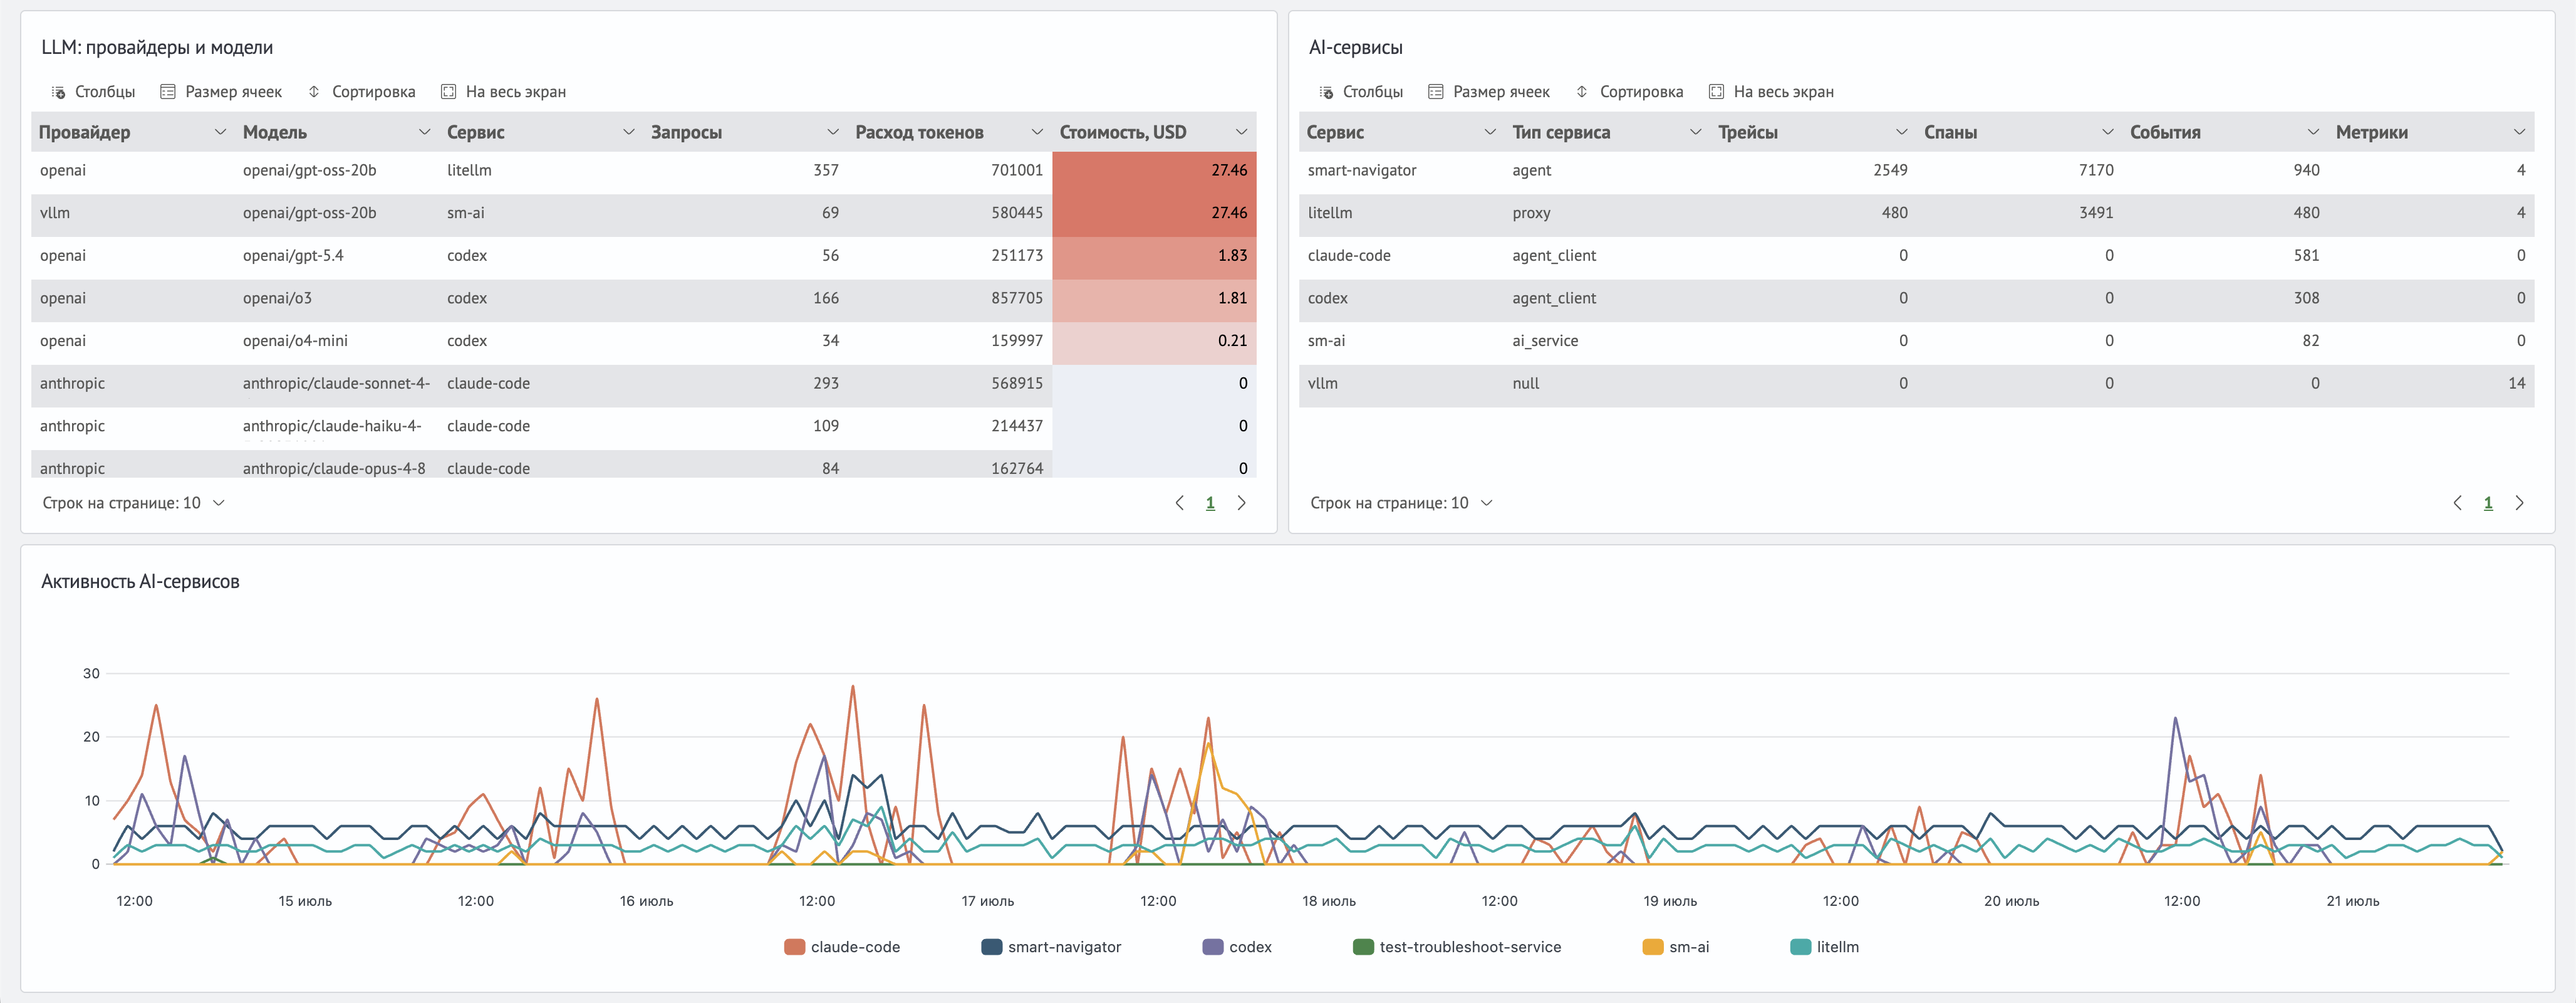Open Сервис column menu in AI-сервисы table

pos(1490,132)
